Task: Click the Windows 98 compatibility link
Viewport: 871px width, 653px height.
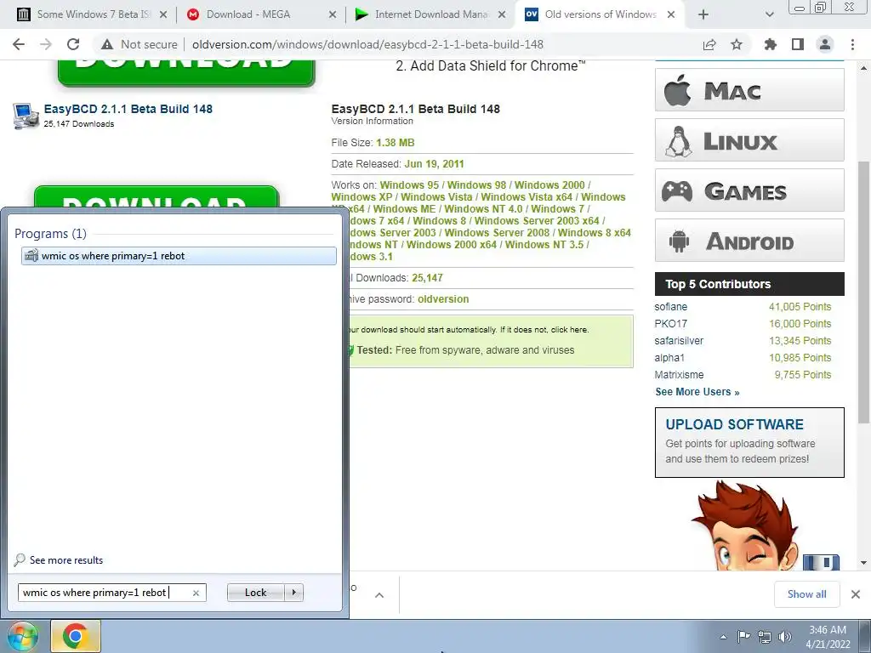Action: tap(476, 185)
